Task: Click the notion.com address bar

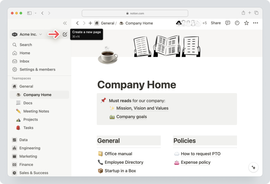Action: 135,13
